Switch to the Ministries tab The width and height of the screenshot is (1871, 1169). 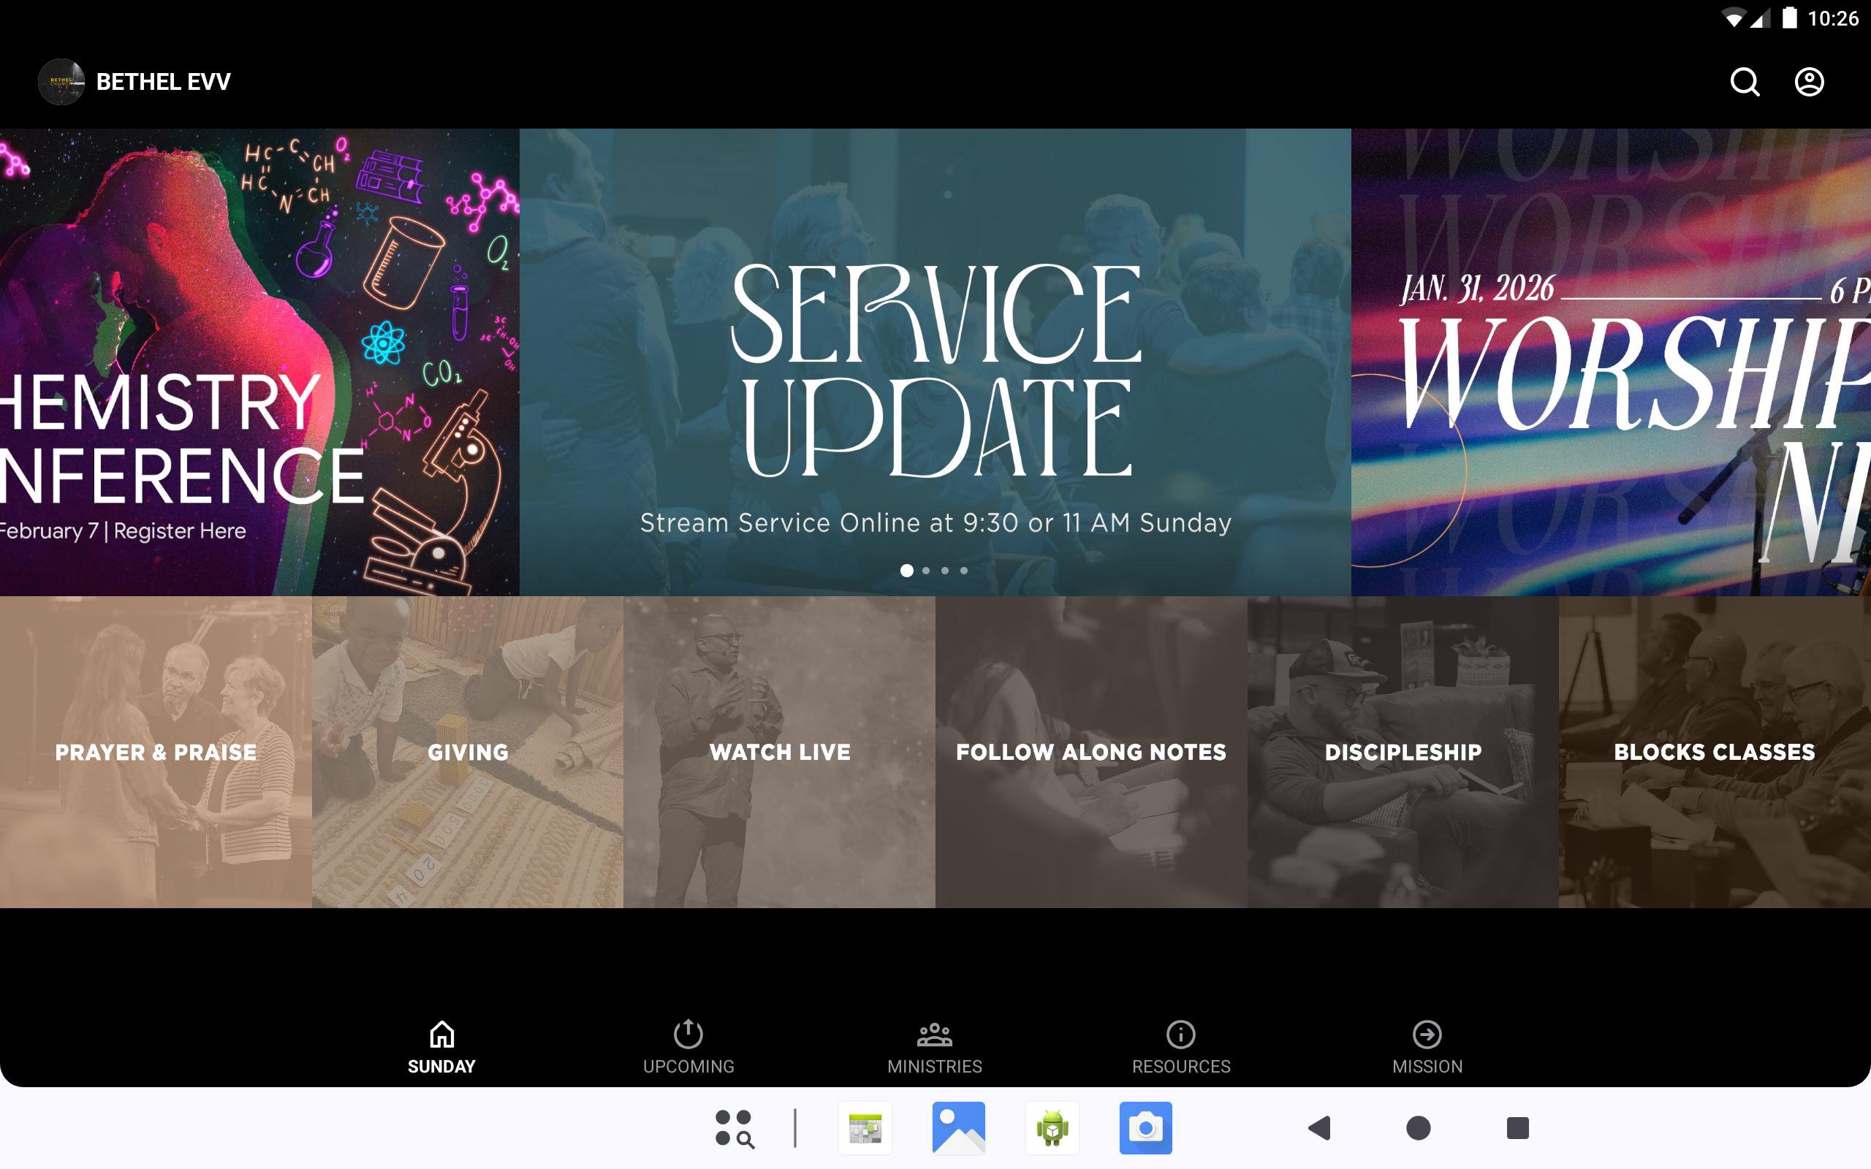click(934, 1047)
